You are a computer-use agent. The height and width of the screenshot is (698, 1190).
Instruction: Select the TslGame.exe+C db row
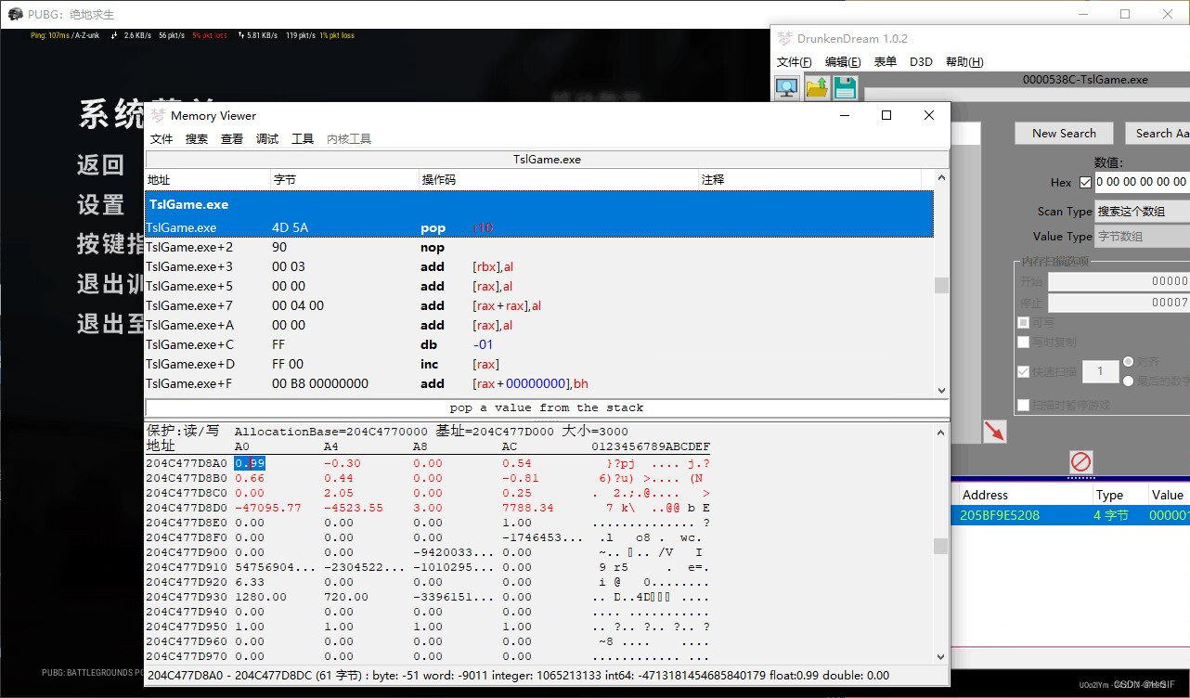[x=539, y=345]
